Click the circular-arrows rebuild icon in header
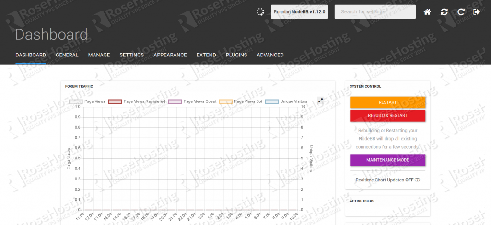The image size is (491, 225). (444, 12)
